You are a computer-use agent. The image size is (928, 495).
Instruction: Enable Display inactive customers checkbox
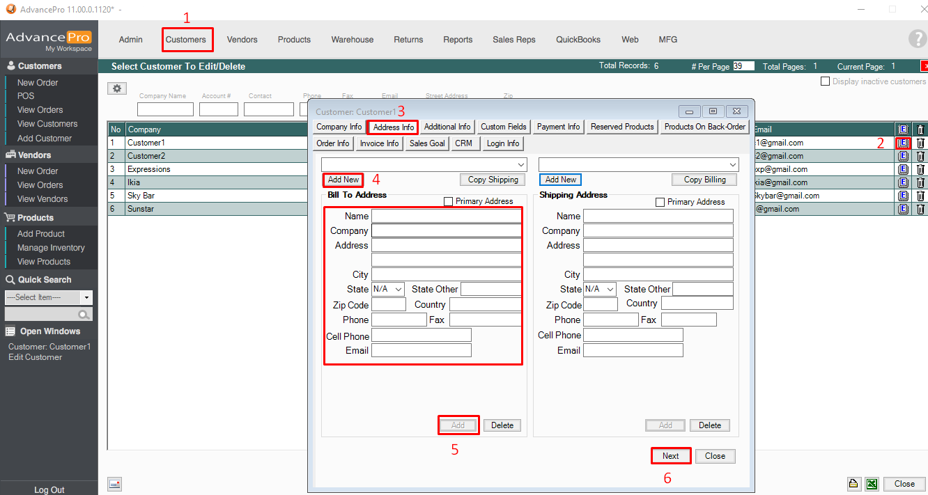826,81
